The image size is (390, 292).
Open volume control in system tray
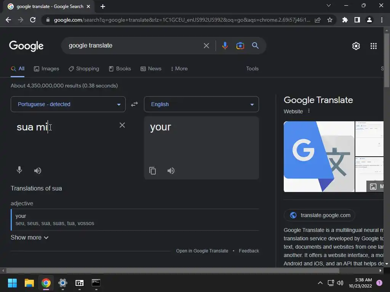click(340, 283)
